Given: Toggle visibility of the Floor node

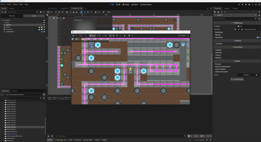Looking at the screenshot, I should 44,23.
